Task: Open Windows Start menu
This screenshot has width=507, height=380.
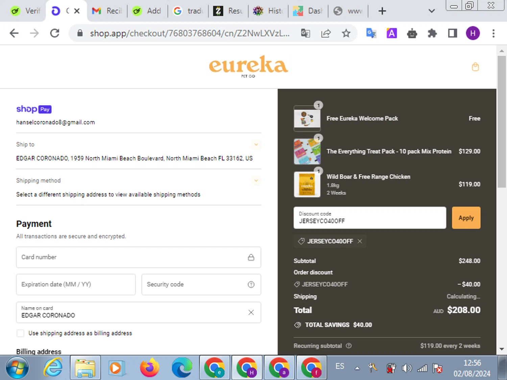Action: click(18, 368)
